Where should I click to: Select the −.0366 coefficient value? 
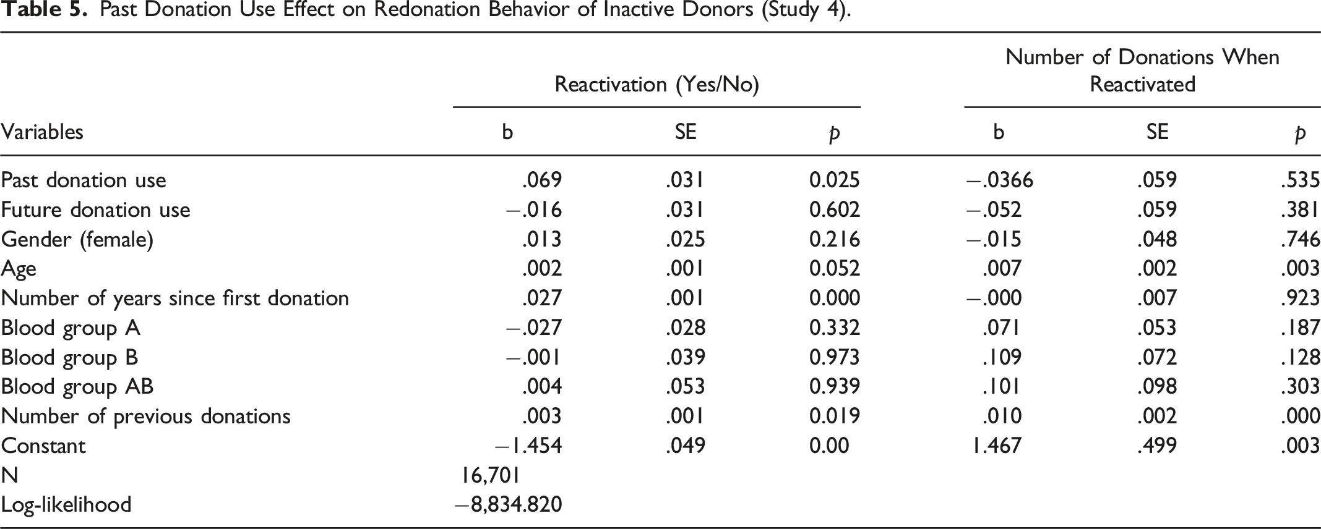point(1000,180)
